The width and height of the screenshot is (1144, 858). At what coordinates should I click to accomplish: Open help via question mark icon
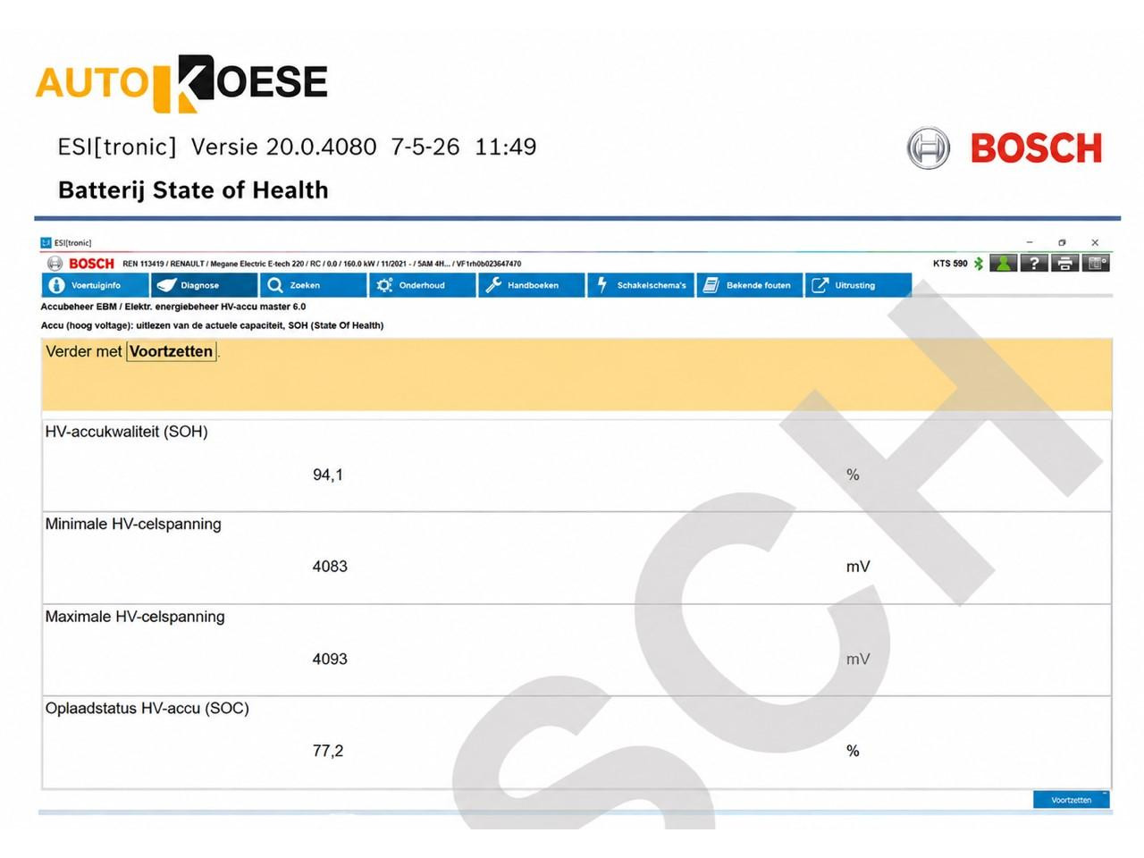point(1034,263)
